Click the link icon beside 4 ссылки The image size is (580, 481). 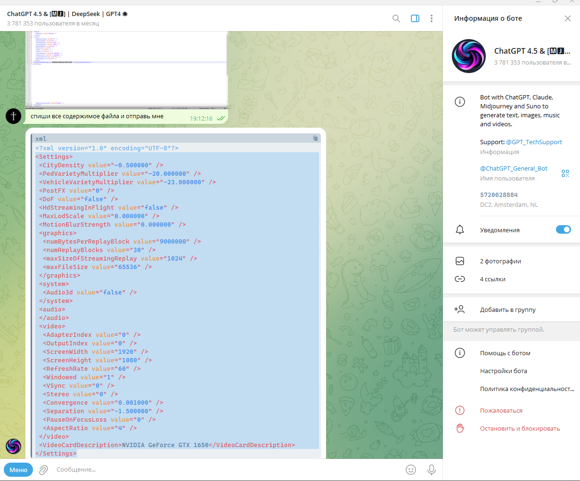[x=460, y=279]
